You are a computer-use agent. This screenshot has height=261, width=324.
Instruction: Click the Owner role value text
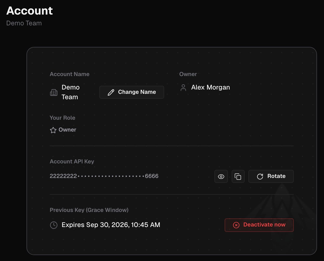coord(67,130)
